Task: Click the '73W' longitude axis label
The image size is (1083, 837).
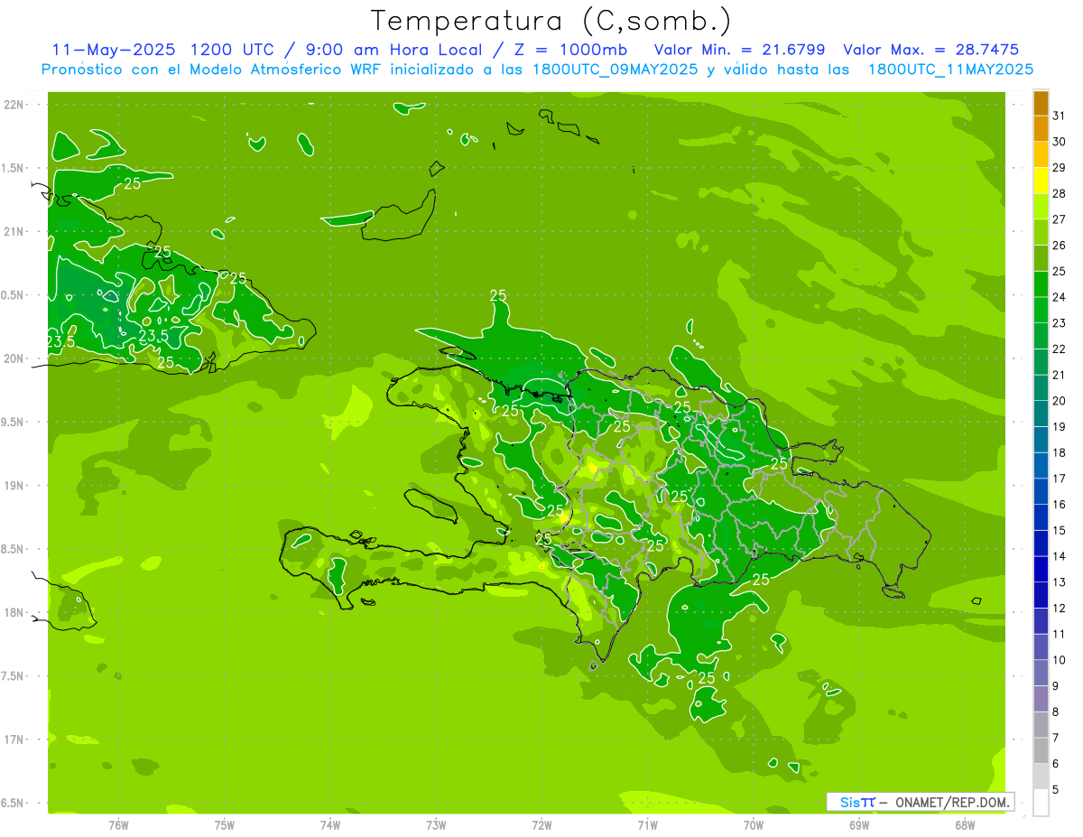Action: [x=436, y=825]
